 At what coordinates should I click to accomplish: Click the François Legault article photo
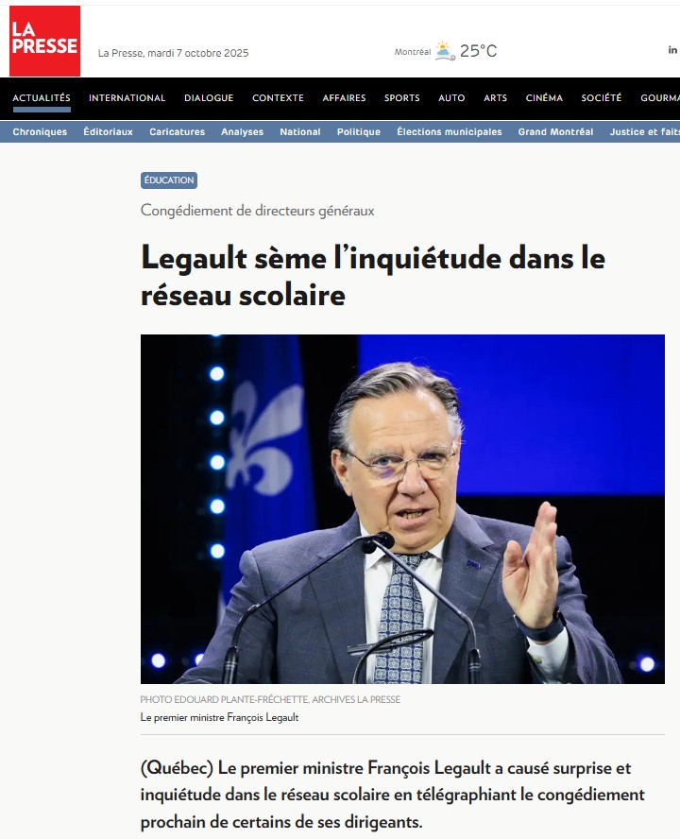point(402,509)
